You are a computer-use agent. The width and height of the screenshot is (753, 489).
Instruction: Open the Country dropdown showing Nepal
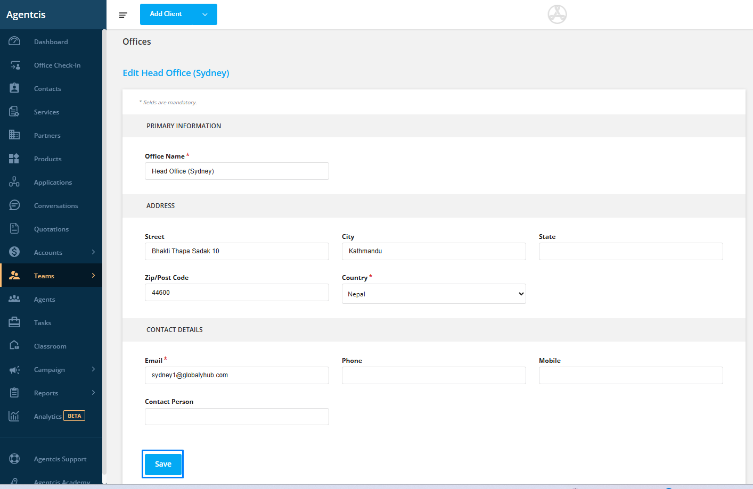433,294
